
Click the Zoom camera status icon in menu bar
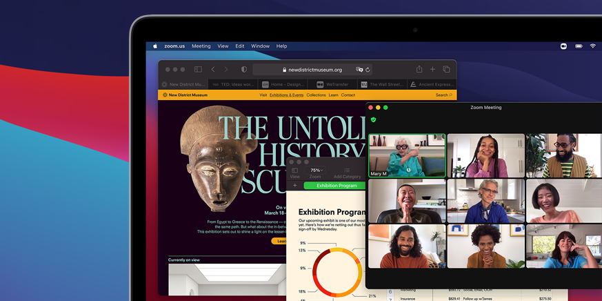[563, 46]
